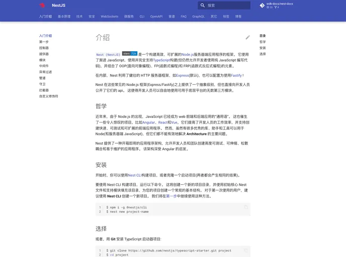Click the 哲学 section heading
The image size is (346, 257).
tap(101, 106)
